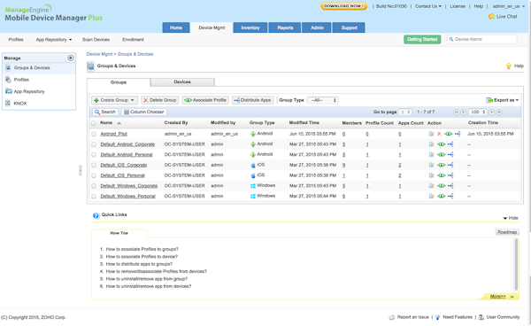Image resolution: width=531 pixels, height=326 pixels.
Task: Associate profile icon for Default_Windows_Personal
Action: pyautogui.click(x=441, y=196)
